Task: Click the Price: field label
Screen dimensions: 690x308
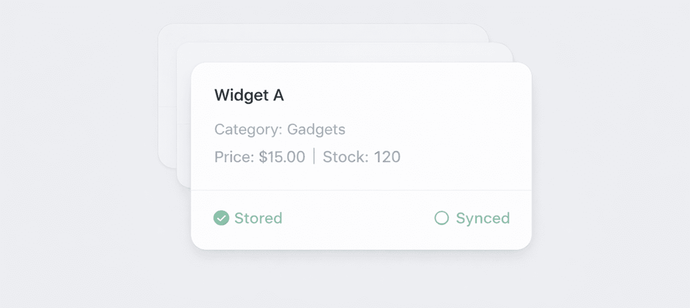Action: [x=234, y=157]
